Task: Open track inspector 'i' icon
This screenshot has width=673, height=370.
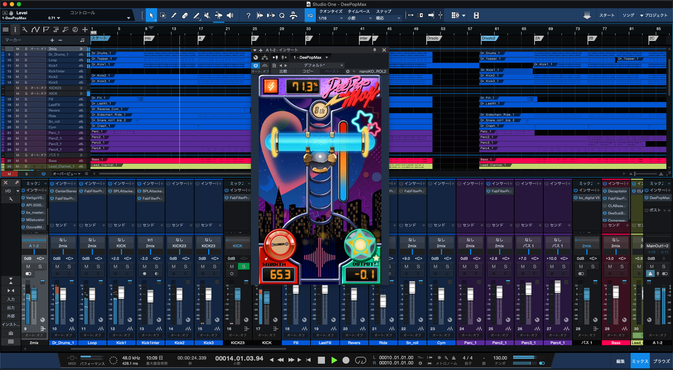Action: point(15,30)
